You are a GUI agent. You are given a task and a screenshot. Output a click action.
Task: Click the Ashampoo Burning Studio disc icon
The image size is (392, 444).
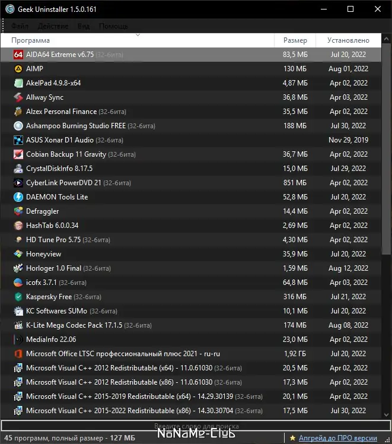tap(18, 126)
